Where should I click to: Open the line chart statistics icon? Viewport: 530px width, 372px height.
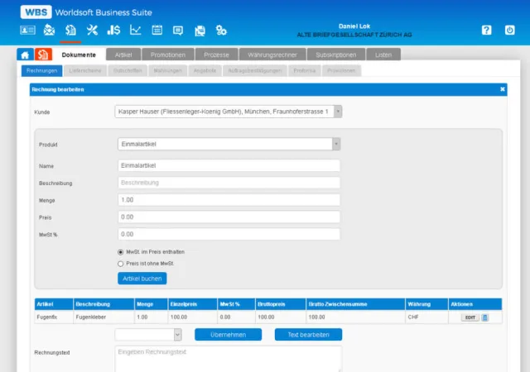[x=135, y=31]
